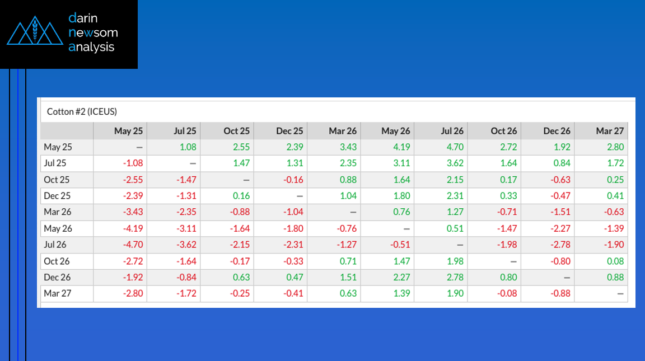Click the May 25 column header
This screenshot has width=645, height=361.
pos(128,131)
